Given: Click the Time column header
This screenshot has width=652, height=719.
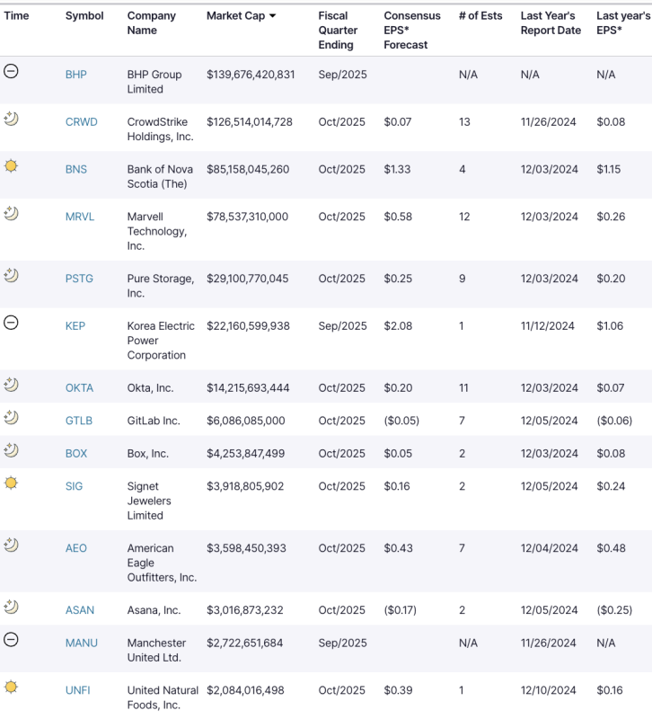Looking at the screenshot, I should click(x=16, y=16).
